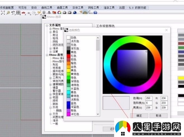Switch to the 变动 toolbar tab
The image size is (184, 137).
[x=34, y=8]
